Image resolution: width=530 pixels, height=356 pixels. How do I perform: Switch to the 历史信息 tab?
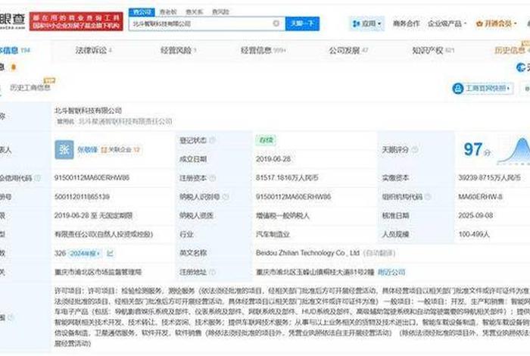(x=511, y=51)
